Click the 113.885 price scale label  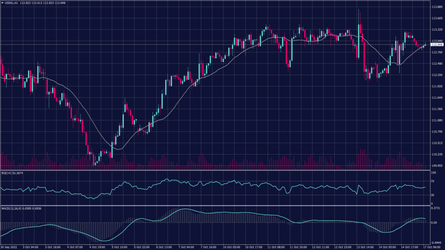click(x=436, y=7)
